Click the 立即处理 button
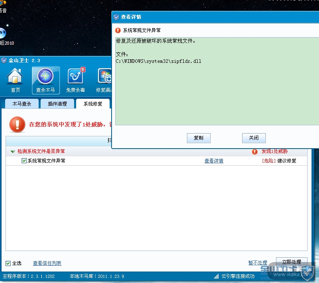 (291, 262)
